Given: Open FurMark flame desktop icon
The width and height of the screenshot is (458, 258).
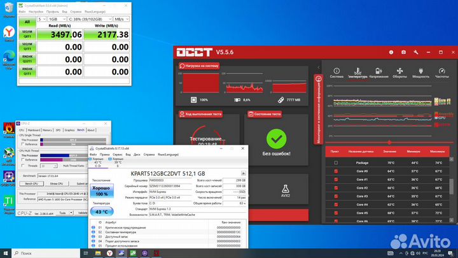Looking at the screenshot, I should [9, 129].
